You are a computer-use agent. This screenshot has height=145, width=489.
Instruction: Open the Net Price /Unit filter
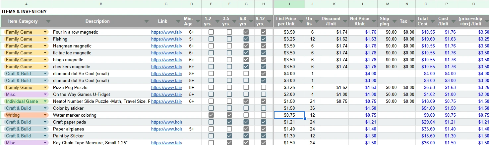374,21
